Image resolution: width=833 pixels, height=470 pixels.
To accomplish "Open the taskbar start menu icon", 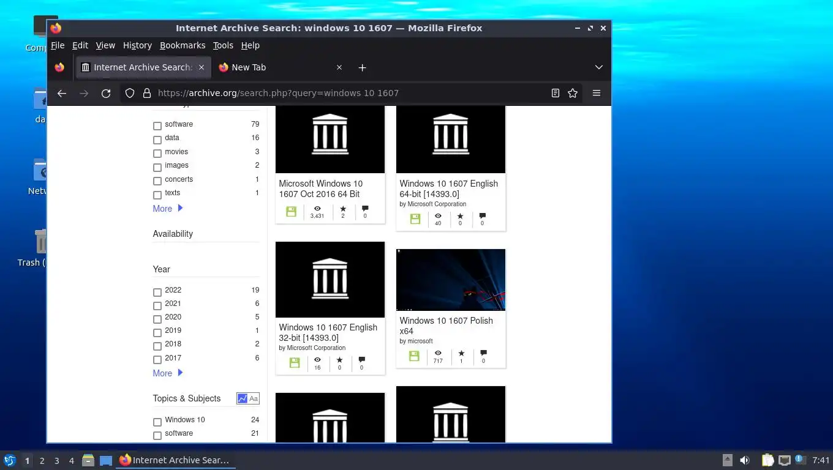I will tap(9, 460).
